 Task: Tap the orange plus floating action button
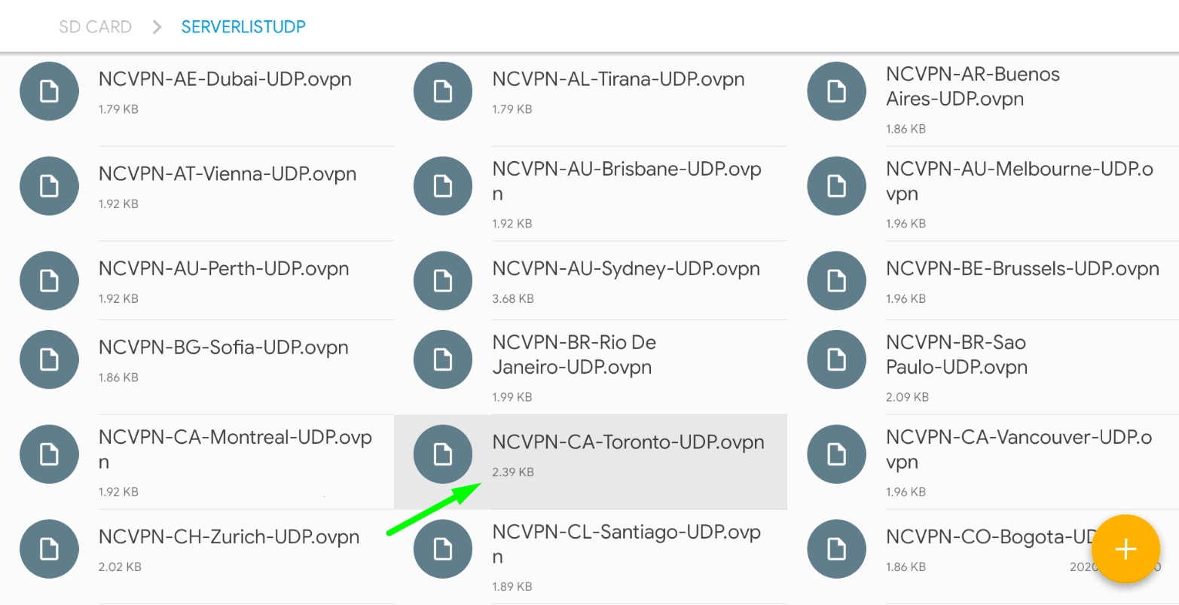1126,548
